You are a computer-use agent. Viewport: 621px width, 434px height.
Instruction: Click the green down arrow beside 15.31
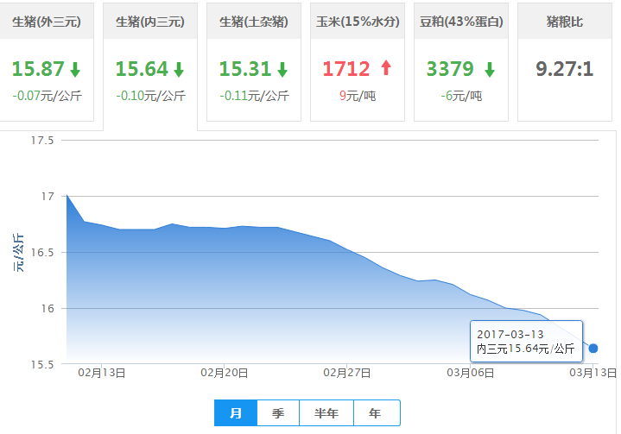[x=282, y=70]
